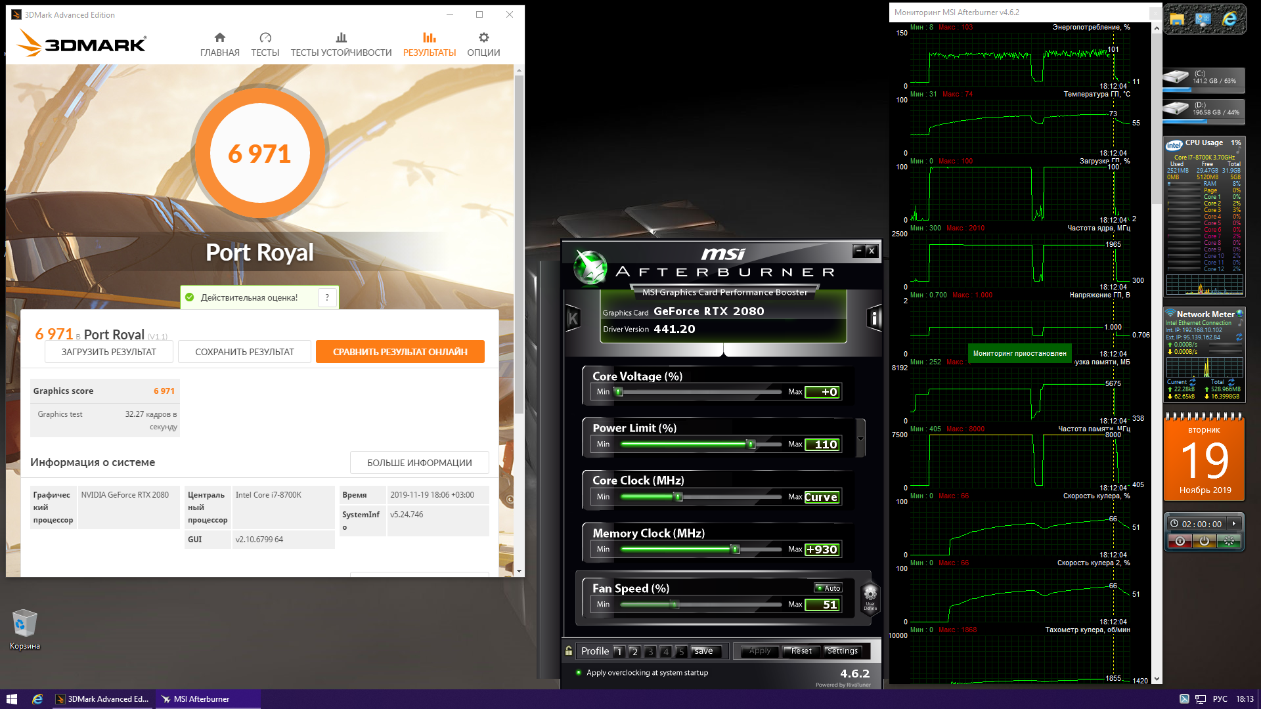Click the question mark next to valid score
Viewport: 1261px width, 709px height.
(327, 297)
